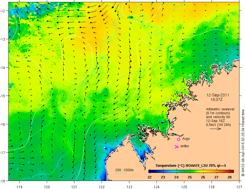The image size is (245, 189).
Task: Click longitude axis label 119
Action: coord(19,187)
